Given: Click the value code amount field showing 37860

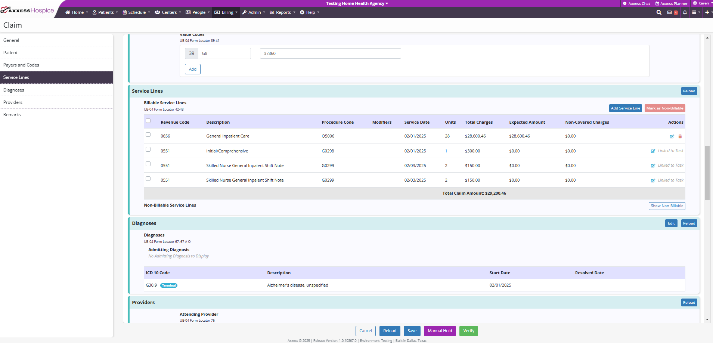Looking at the screenshot, I should coord(330,53).
